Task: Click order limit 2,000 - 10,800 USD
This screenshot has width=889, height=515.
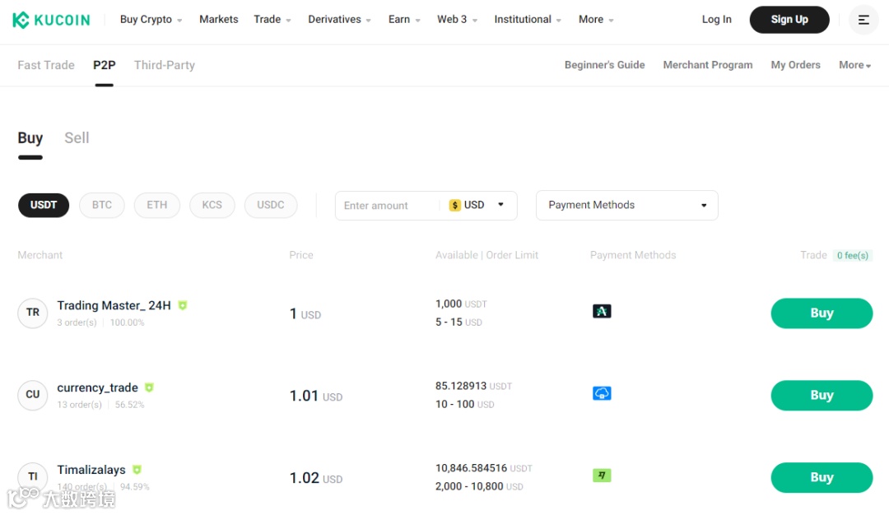Action: (479, 486)
